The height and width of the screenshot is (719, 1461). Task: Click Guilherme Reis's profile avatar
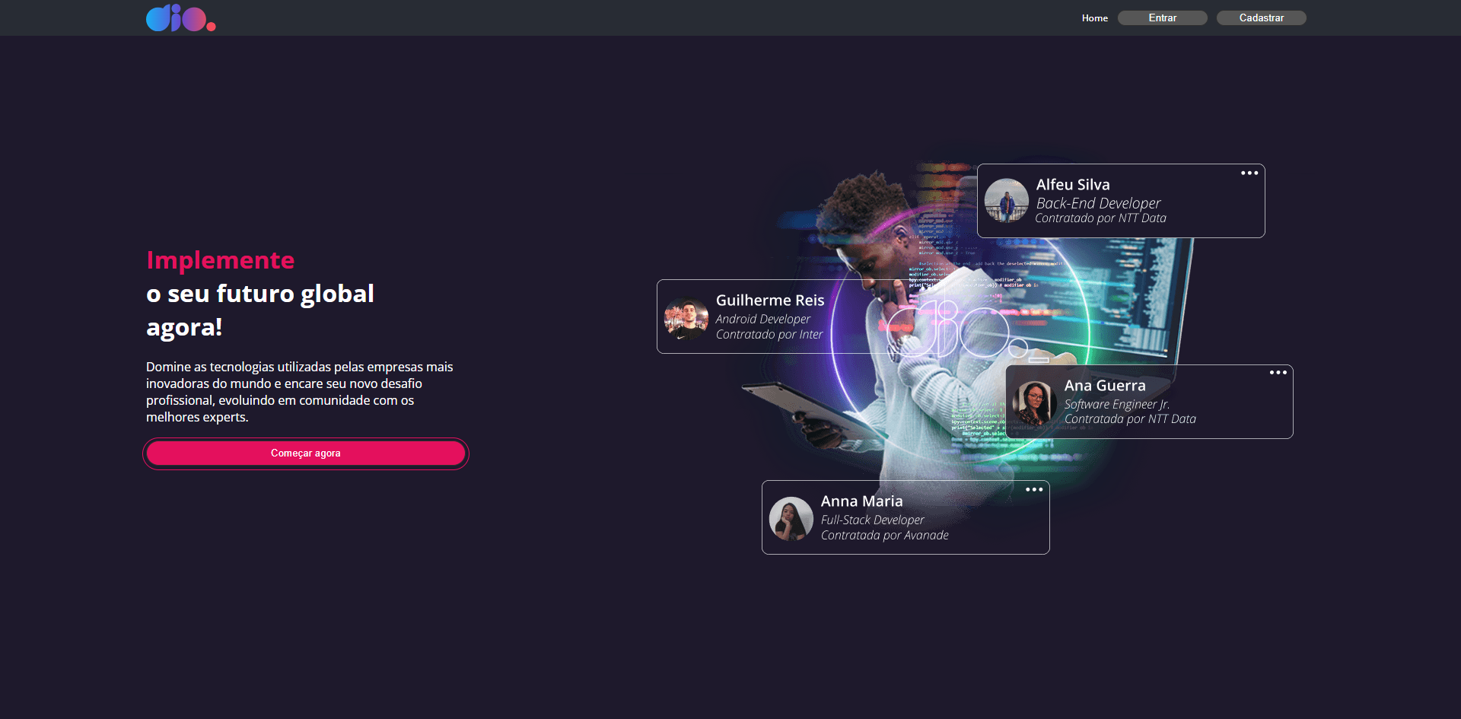686,318
